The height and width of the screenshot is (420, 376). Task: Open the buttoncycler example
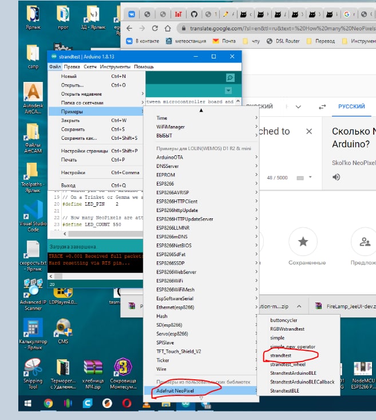(x=298, y=320)
